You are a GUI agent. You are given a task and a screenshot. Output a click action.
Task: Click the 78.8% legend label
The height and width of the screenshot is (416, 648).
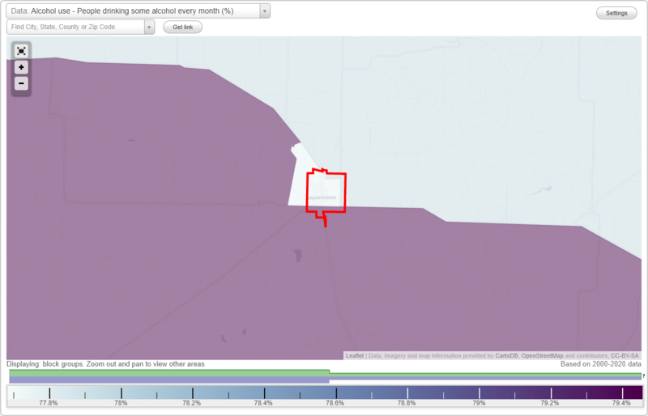pos(407,403)
